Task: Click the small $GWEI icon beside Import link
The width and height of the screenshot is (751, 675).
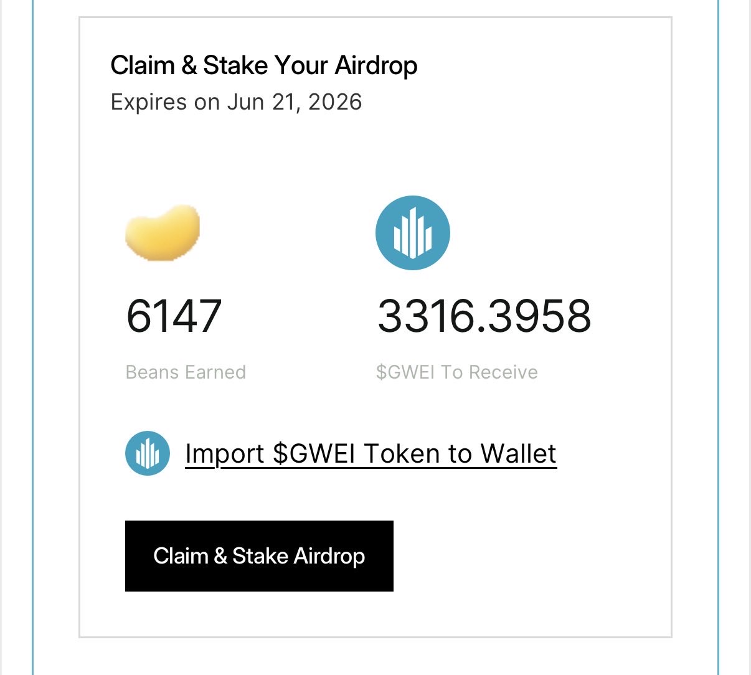Action: point(148,453)
